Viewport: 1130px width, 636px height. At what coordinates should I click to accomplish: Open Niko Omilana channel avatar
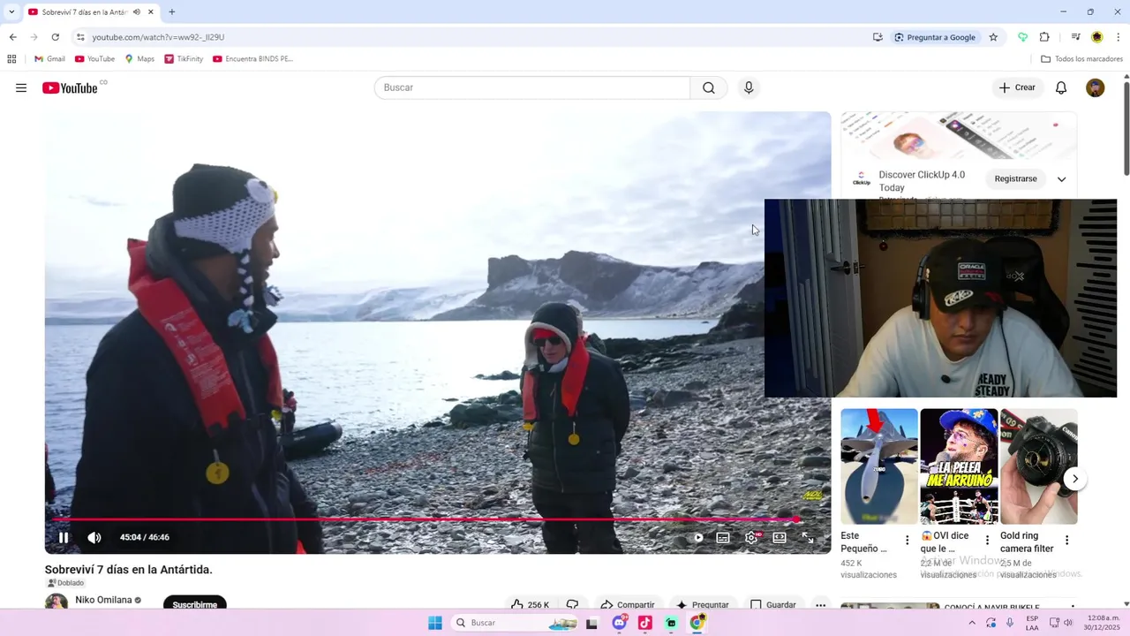(56, 602)
